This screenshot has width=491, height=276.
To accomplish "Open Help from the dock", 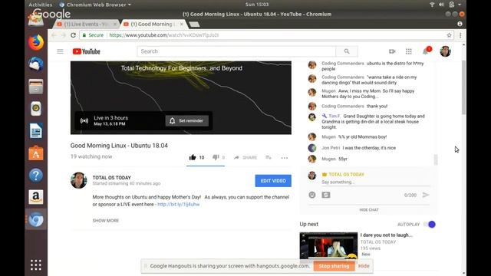I will coord(36,176).
